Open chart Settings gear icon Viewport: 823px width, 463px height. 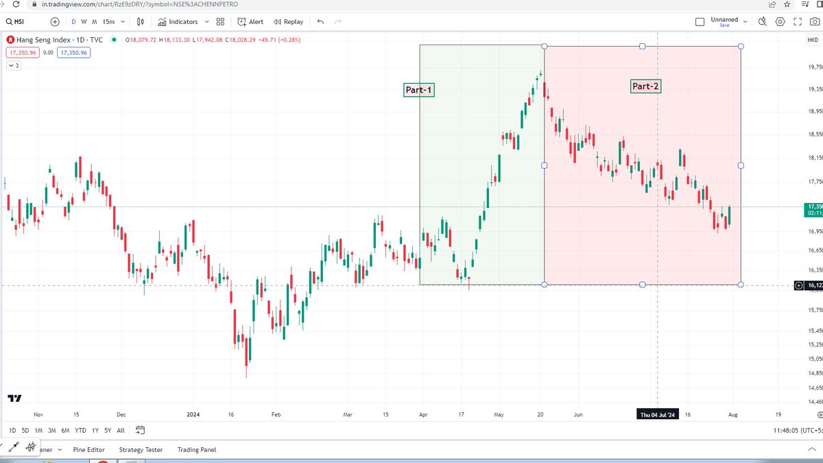[780, 21]
